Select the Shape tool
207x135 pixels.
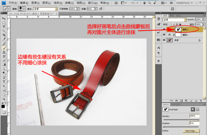tap(4, 90)
